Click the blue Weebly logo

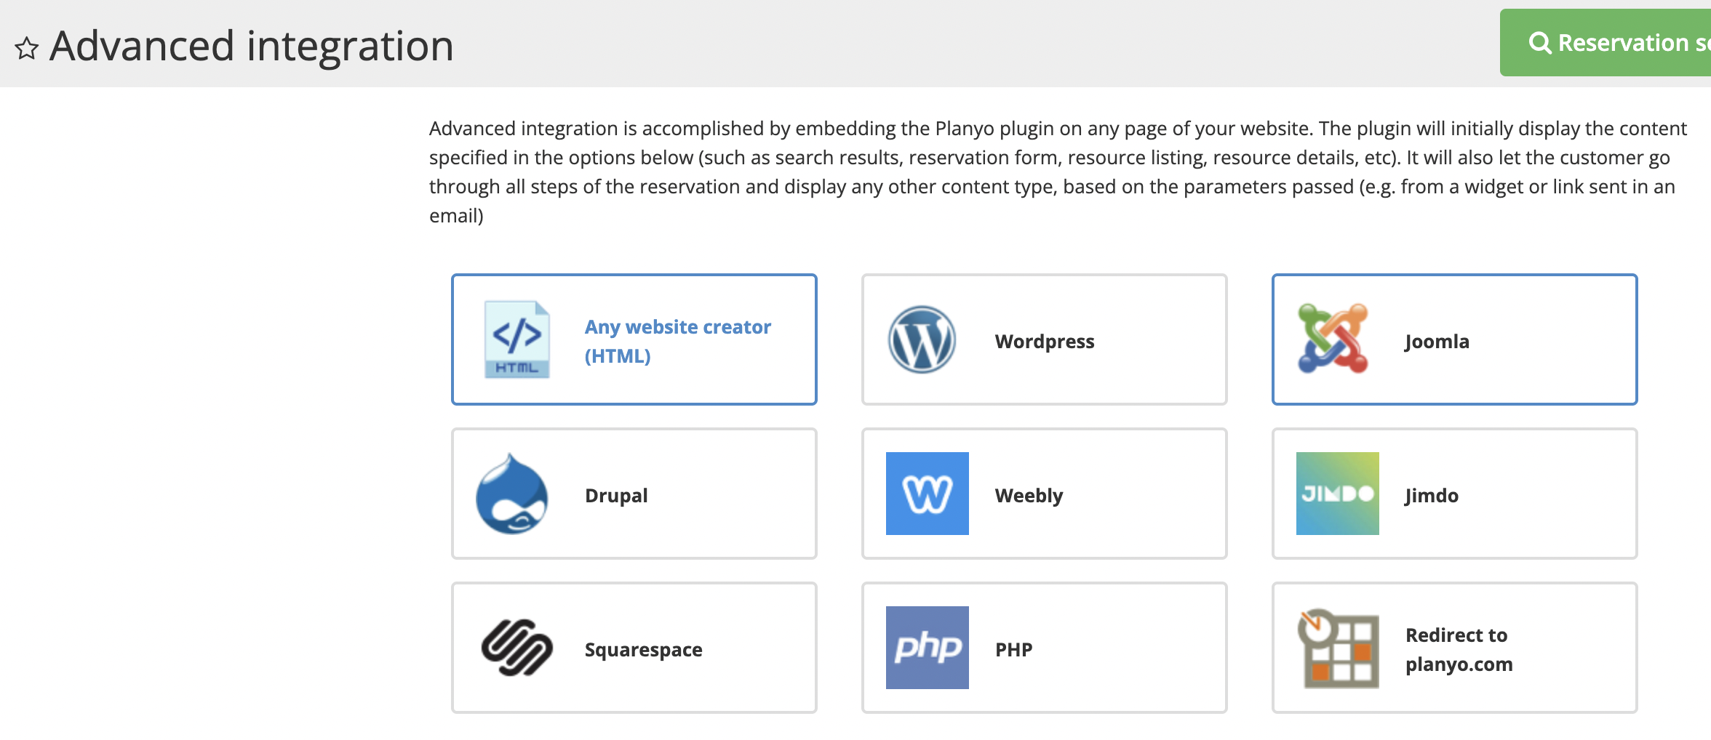point(927,494)
